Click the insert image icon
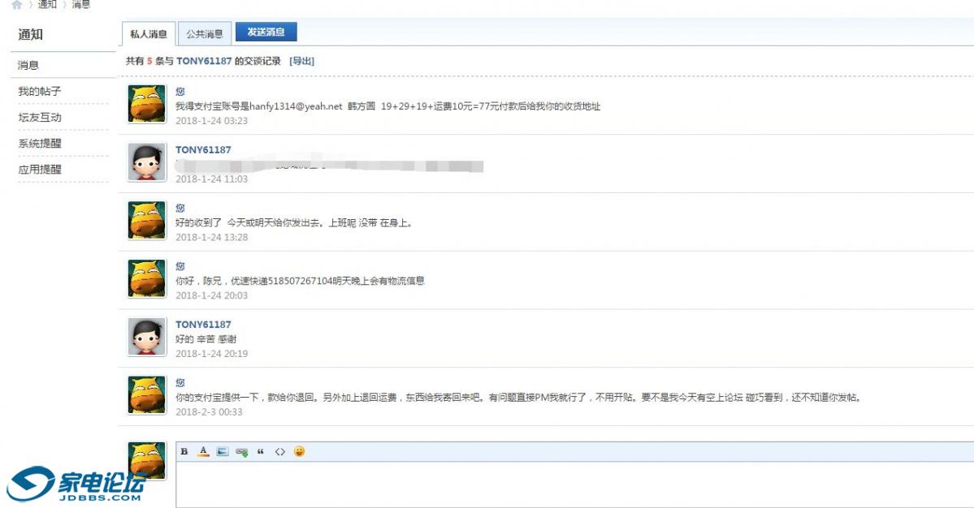974x508 pixels. point(221,453)
